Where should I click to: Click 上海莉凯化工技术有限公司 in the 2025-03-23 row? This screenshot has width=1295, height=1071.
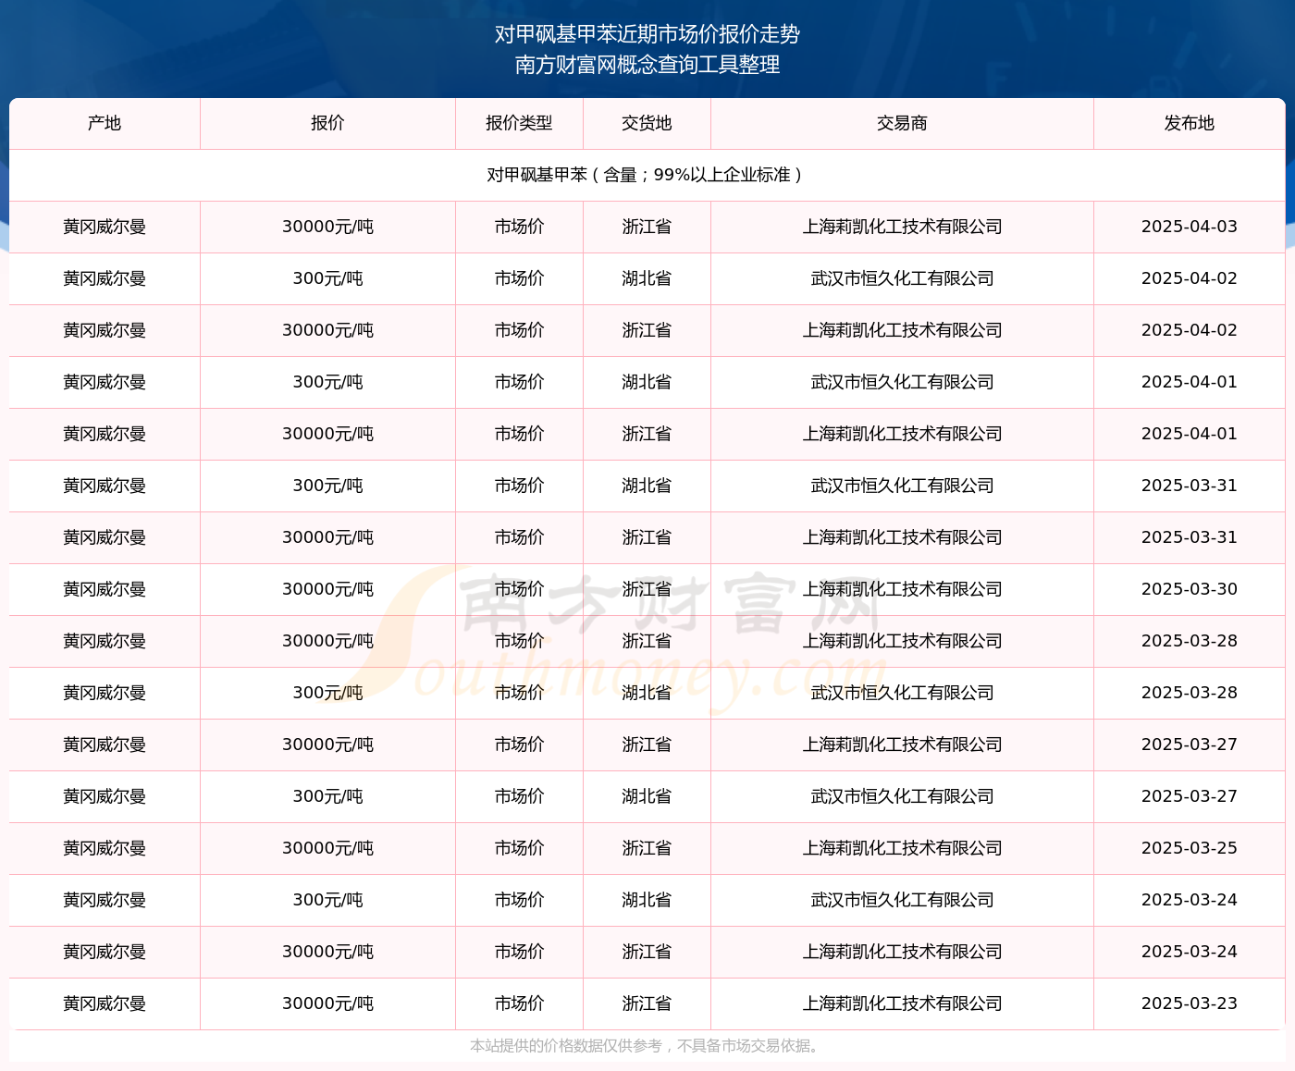902,1003
